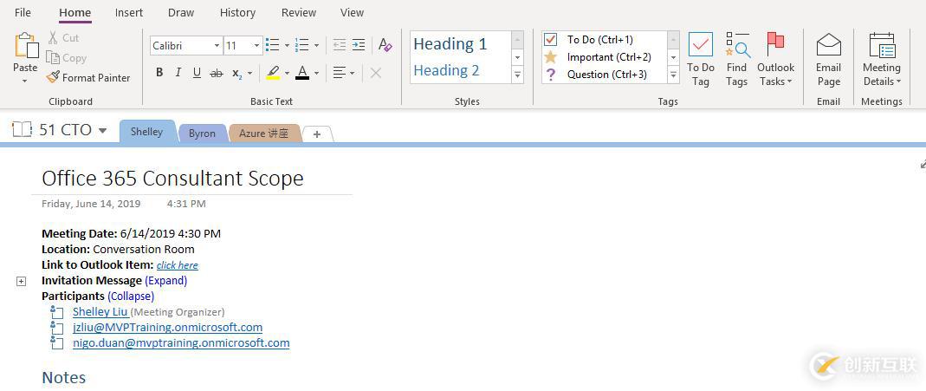The width and height of the screenshot is (926, 391).
Task: Open the Azure 讲座 section tab
Action: pos(264,134)
